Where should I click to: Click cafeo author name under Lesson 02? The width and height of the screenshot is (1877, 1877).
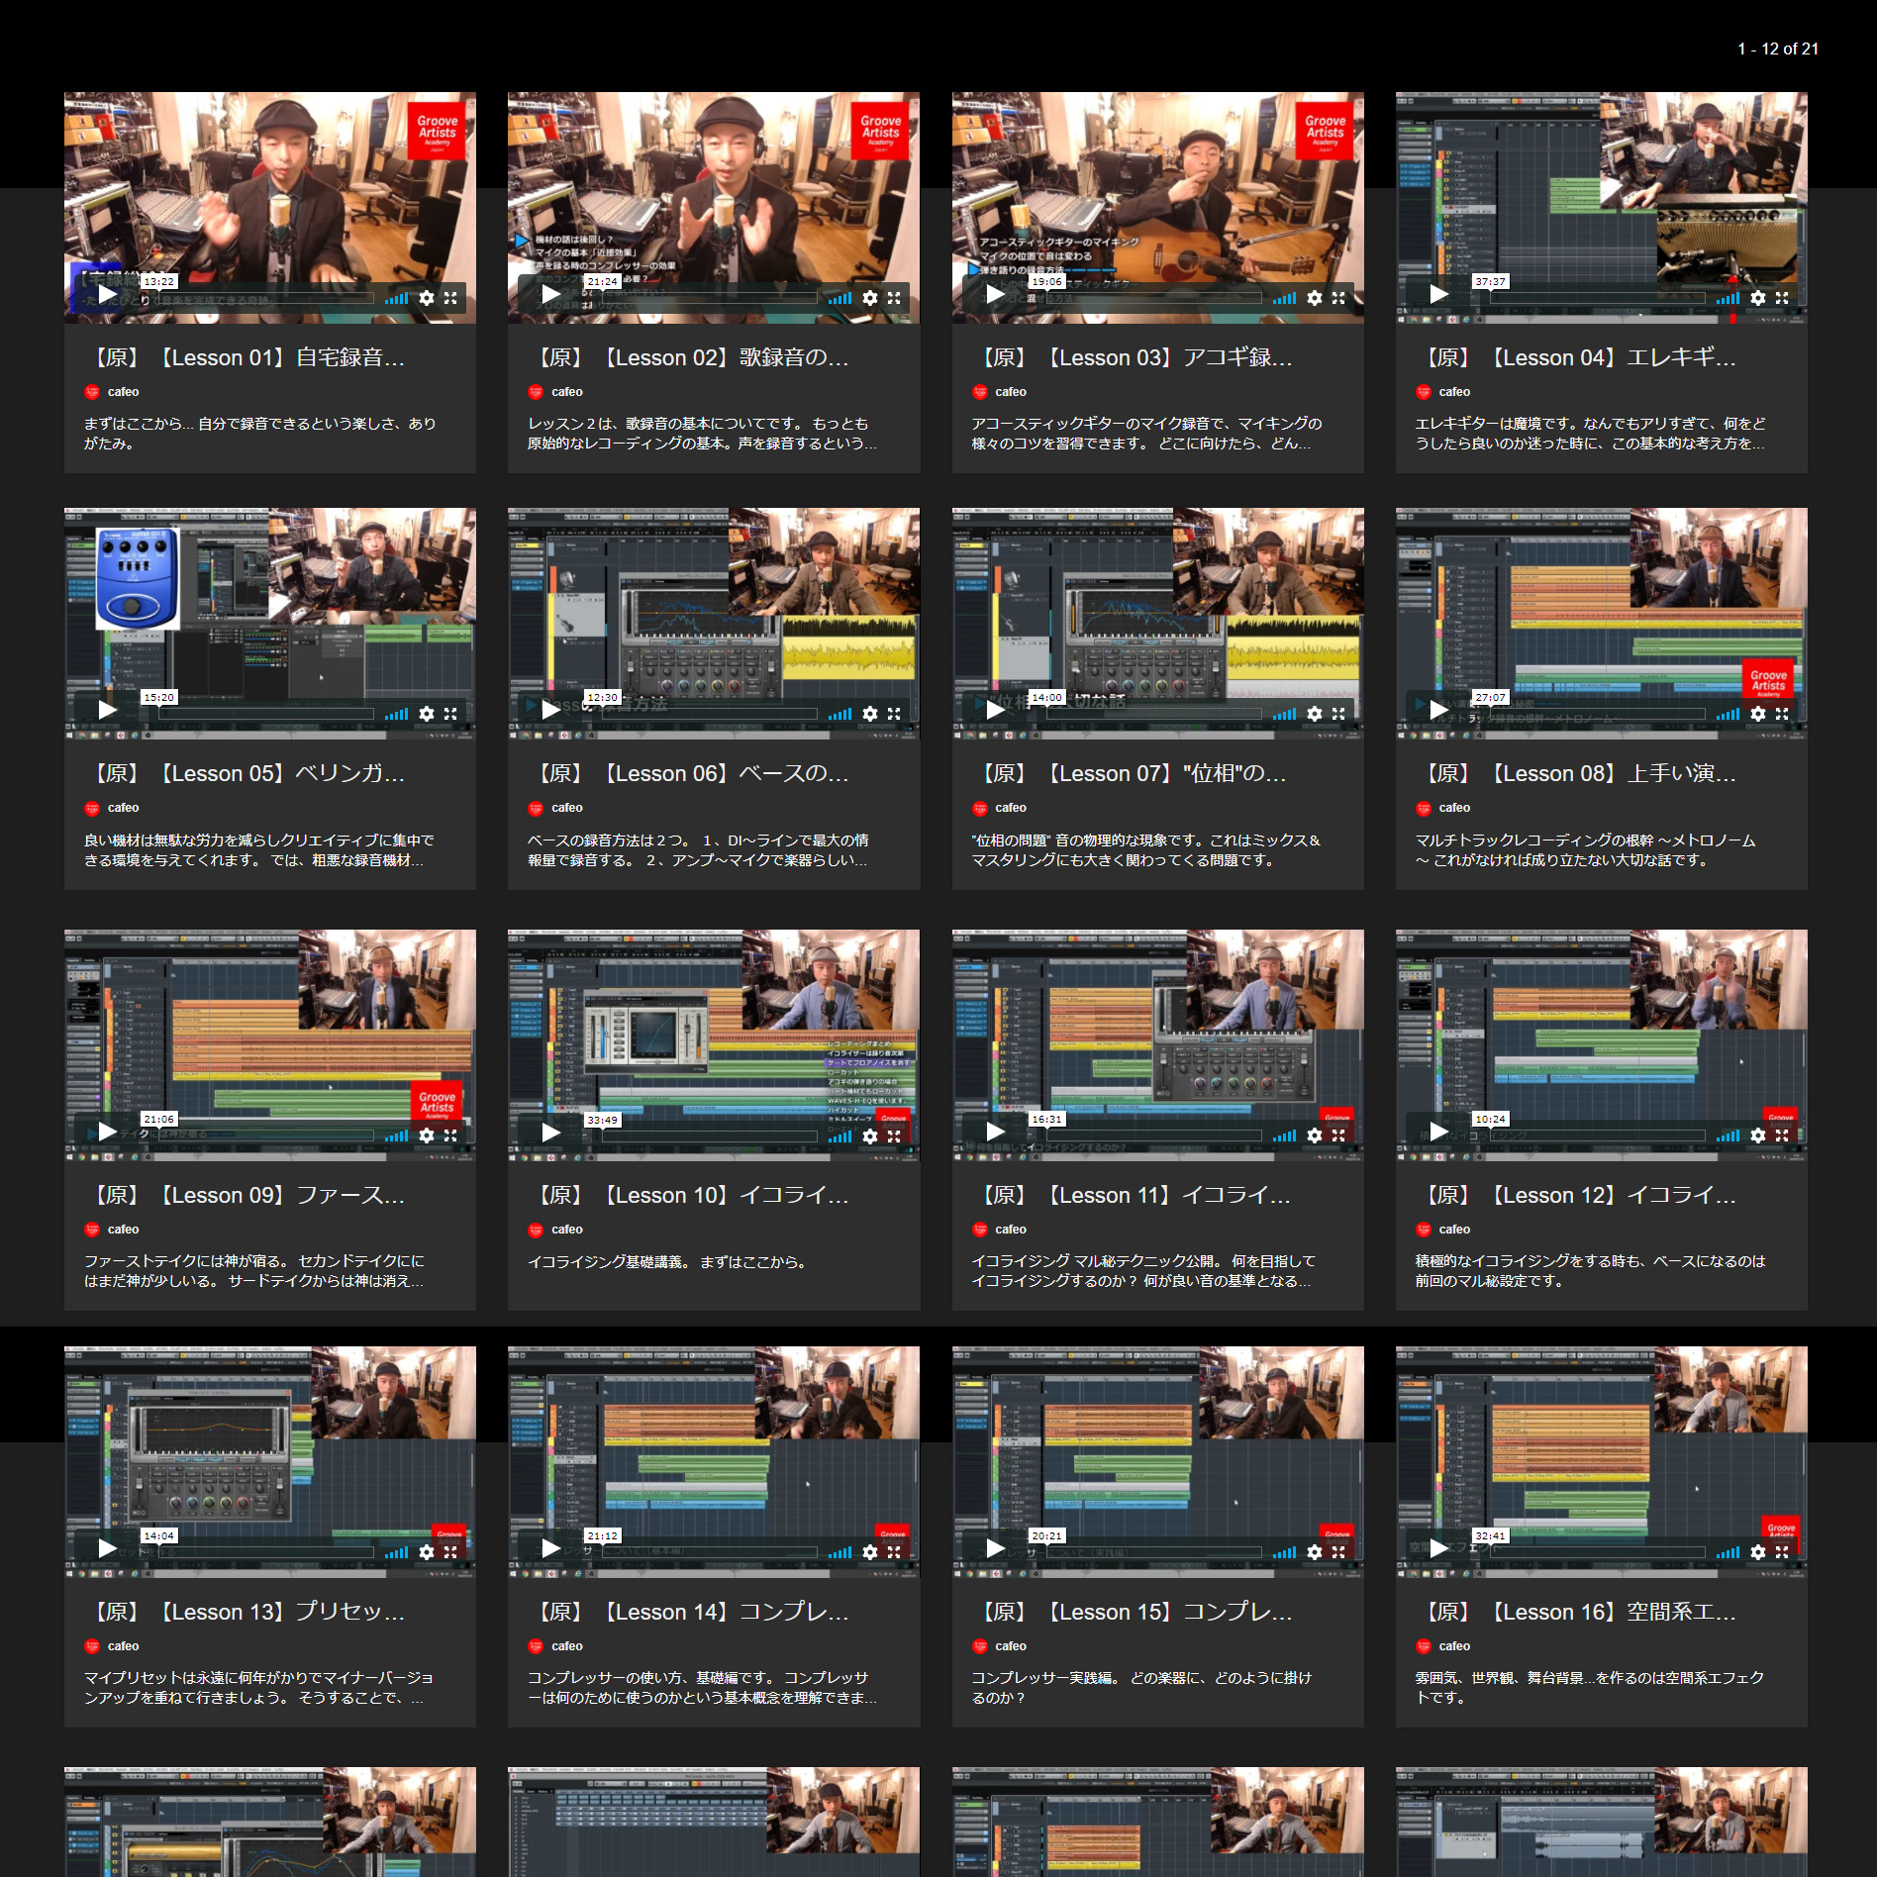[566, 392]
